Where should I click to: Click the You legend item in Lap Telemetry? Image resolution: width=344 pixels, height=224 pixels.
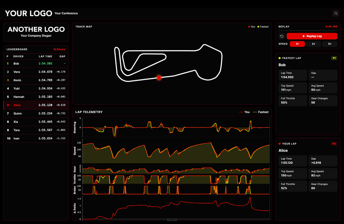click(x=244, y=112)
